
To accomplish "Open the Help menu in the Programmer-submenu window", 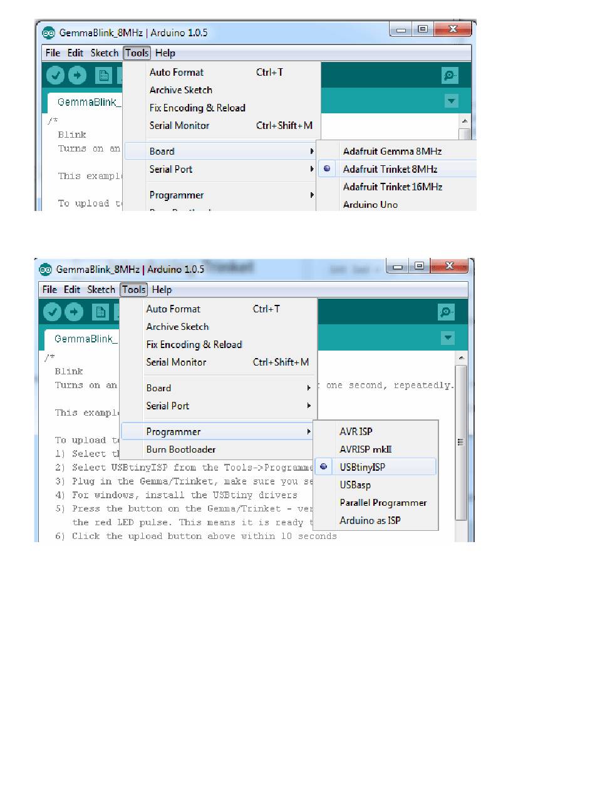I will (x=162, y=290).
